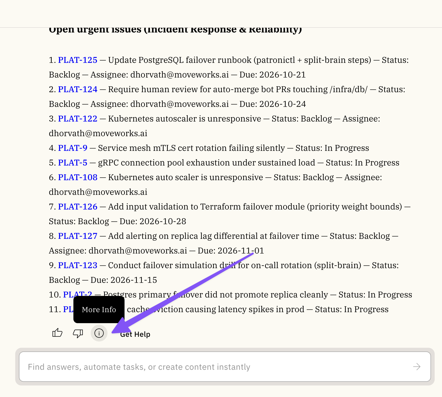Click the Get Help button

pos(135,334)
